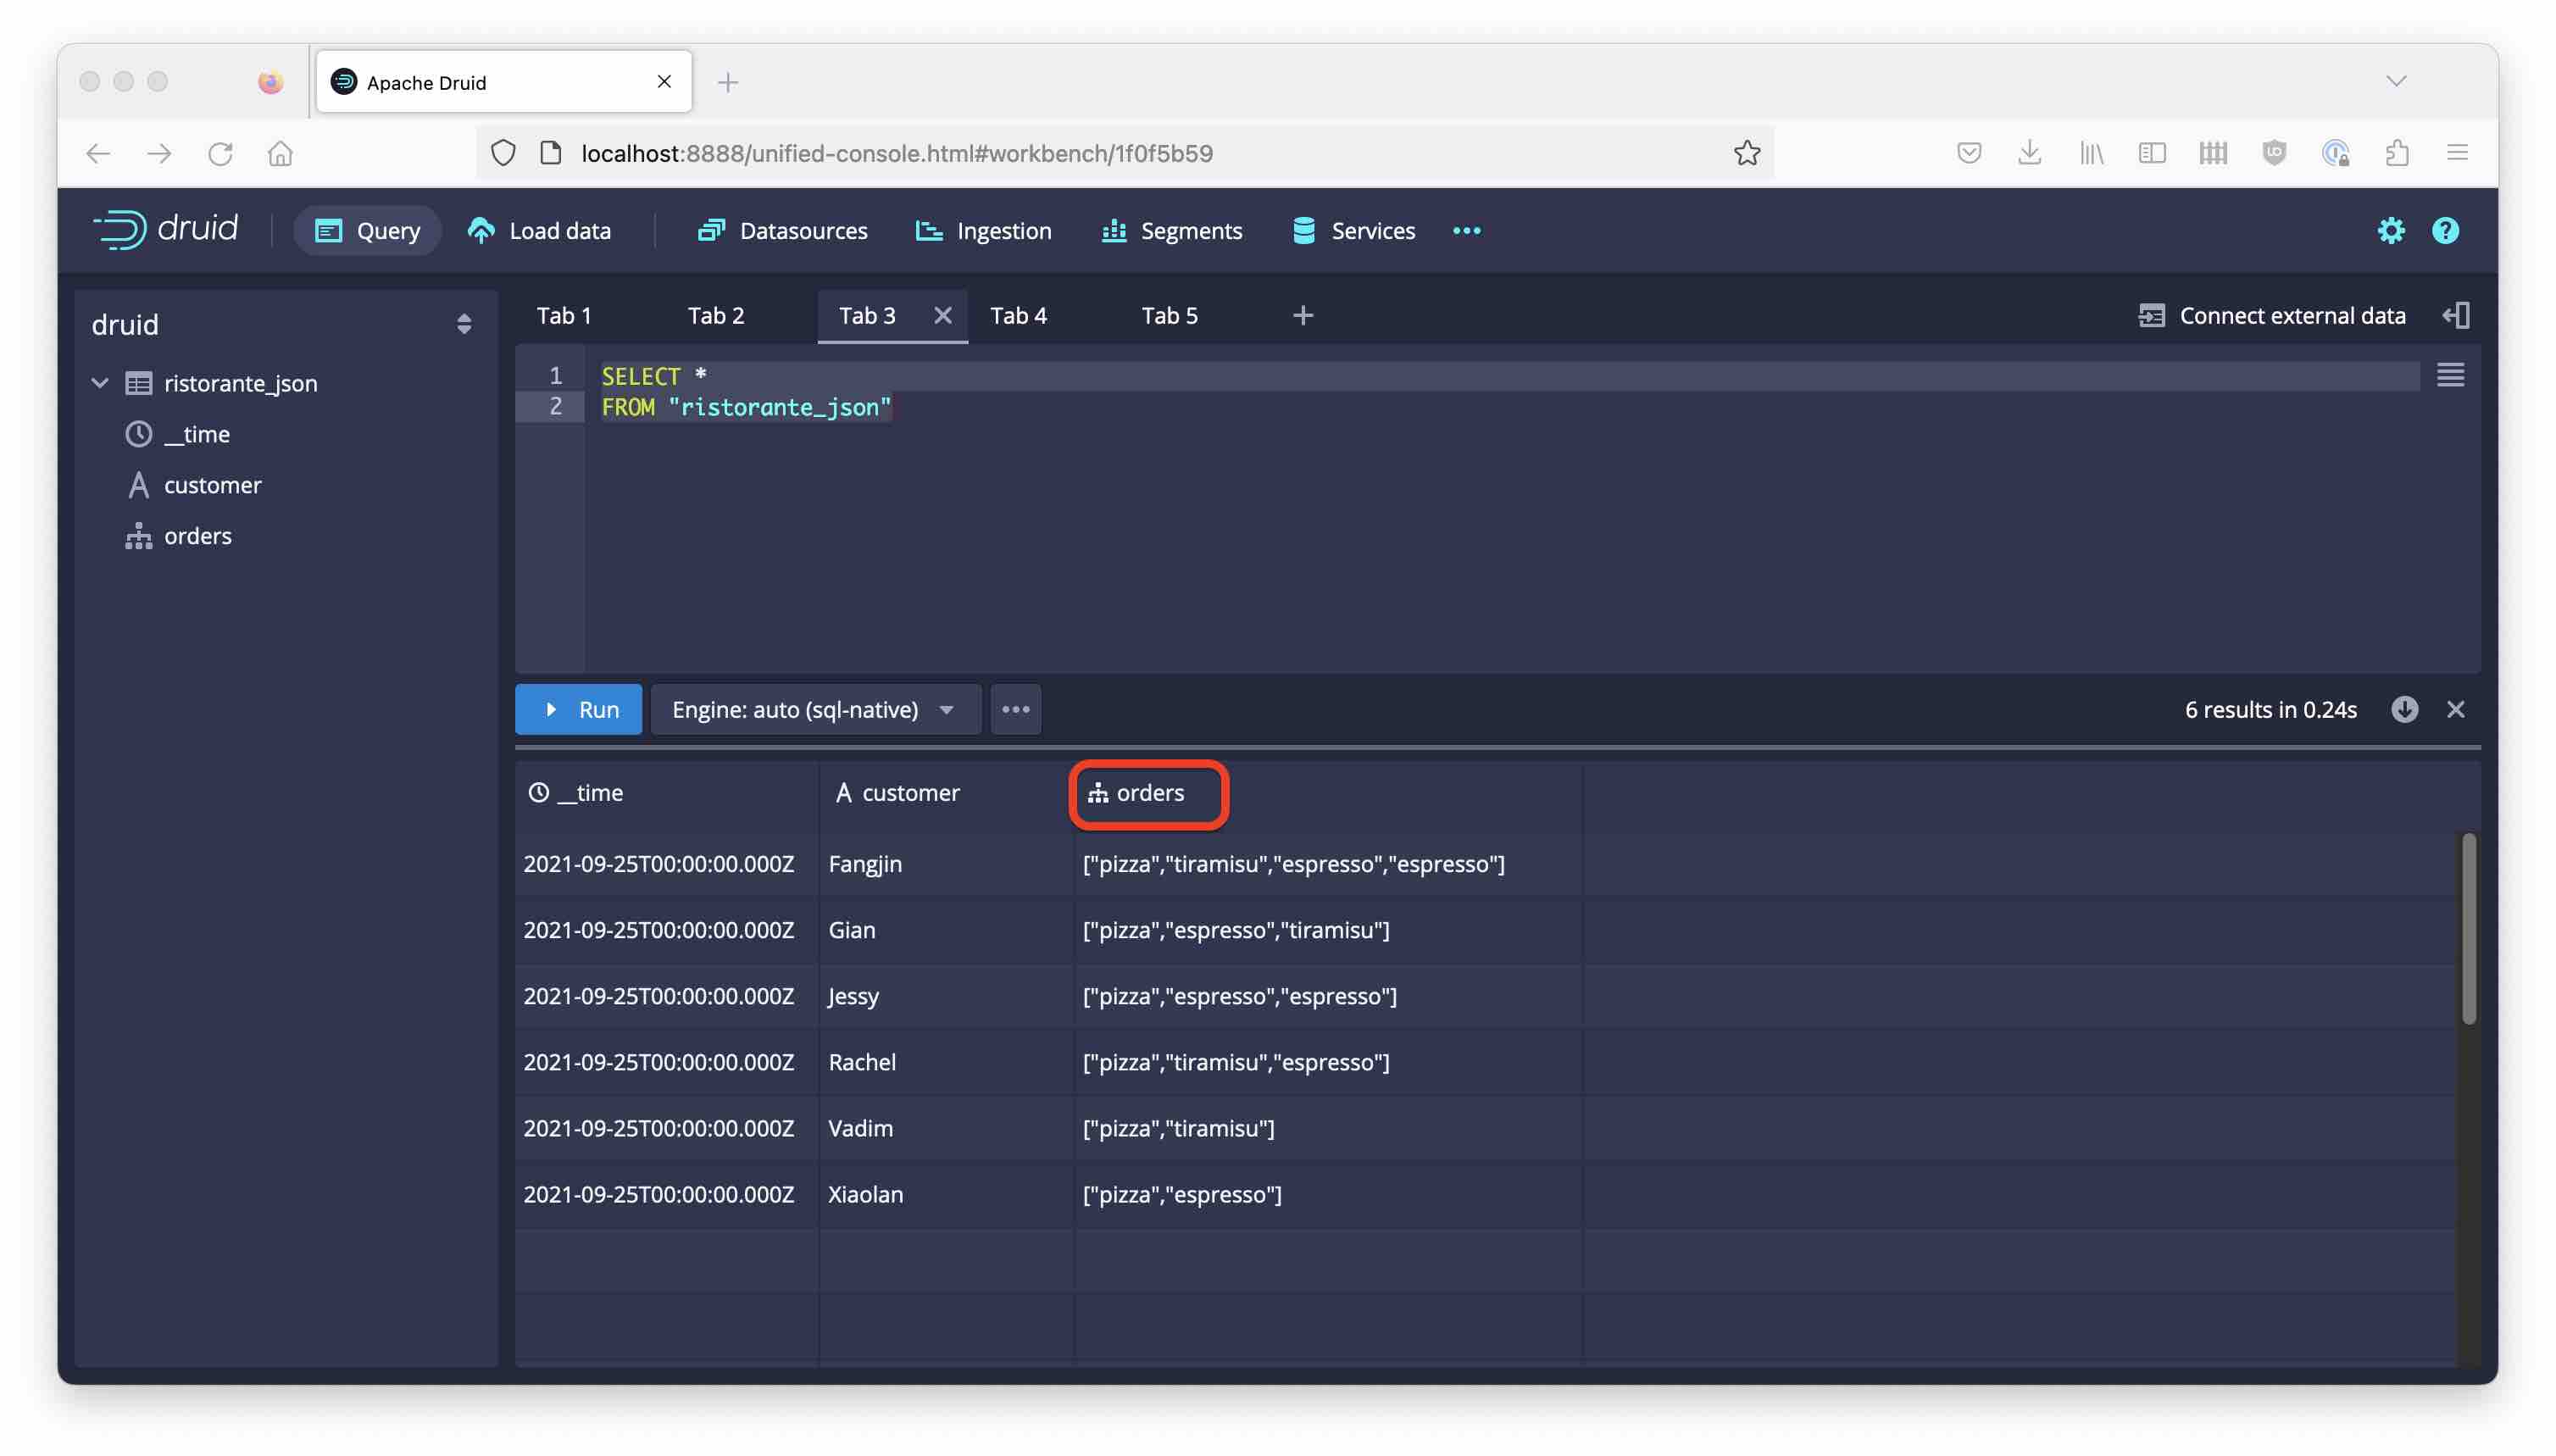Screen dimensions: 2556x1456
Task: Open the help question mark icon
Action: pyautogui.click(x=2445, y=231)
